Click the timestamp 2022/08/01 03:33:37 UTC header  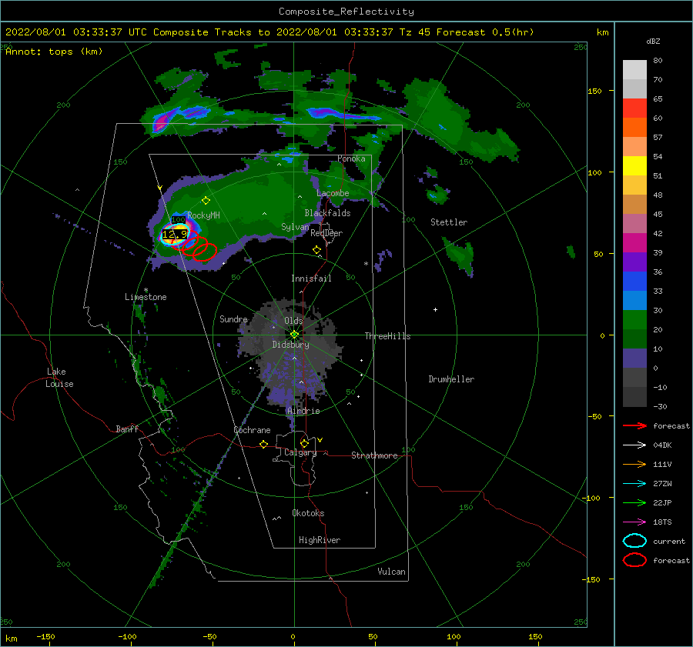point(70,32)
